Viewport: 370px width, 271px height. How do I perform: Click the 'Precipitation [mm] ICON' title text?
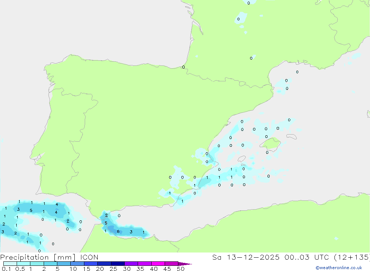(x=49, y=257)
